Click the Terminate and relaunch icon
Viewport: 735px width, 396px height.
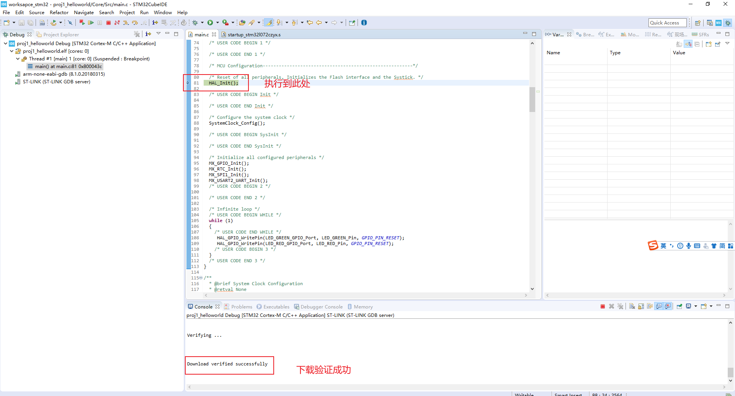[82, 23]
